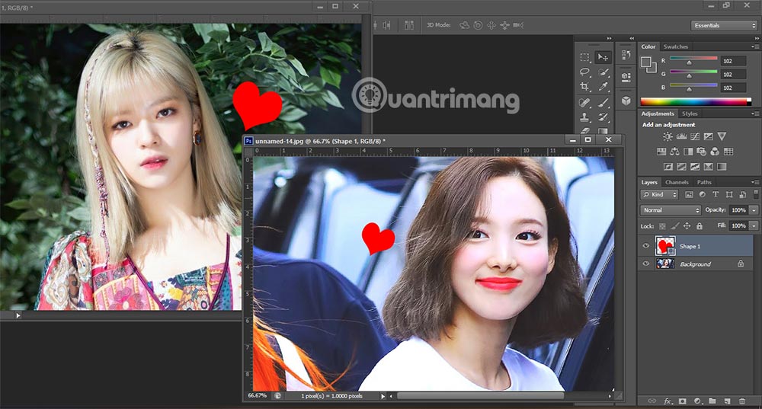Viewport: 762px width, 409px height.
Task: Open the Normal blend mode dropdown
Action: click(671, 210)
